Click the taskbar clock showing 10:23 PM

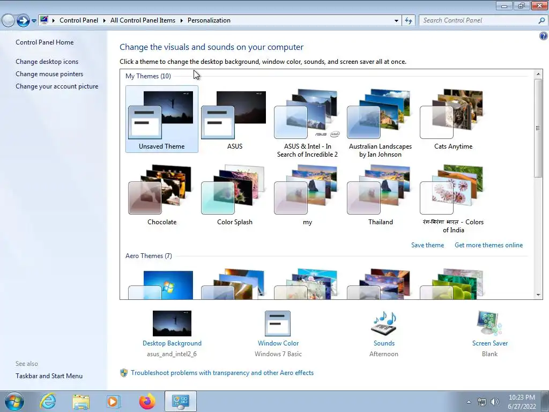522,402
